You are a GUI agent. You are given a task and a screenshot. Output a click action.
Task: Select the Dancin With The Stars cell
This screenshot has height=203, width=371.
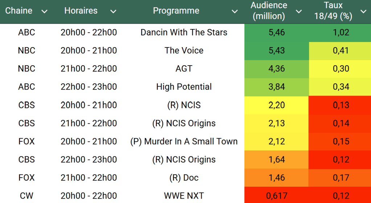(184, 32)
